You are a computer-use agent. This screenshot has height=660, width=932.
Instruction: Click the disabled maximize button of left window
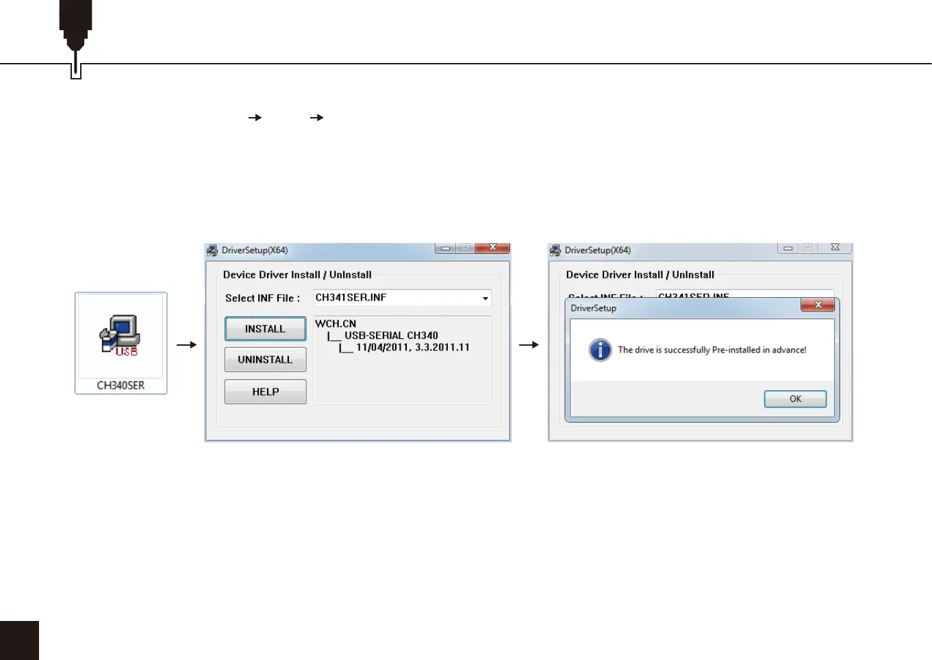coord(465,248)
